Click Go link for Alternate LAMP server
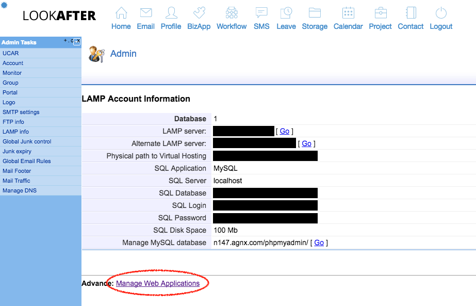The height and width of the screenshot is (306, 476). pos(306,143)
